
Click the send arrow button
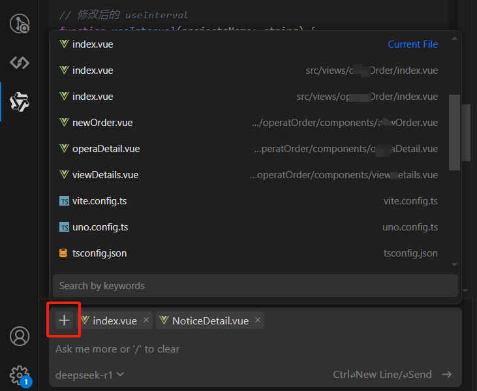pyautogui.click(x=446, y=374)
